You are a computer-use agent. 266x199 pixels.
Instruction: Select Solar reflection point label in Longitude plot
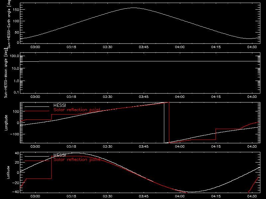coord(77,110)
